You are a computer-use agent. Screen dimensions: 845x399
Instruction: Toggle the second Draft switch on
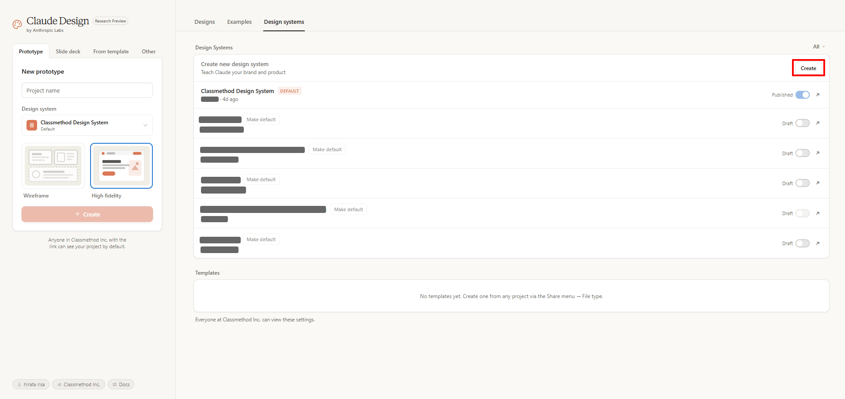point(803,153)
